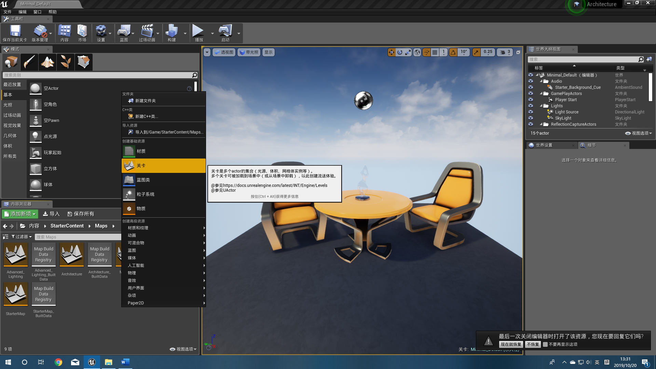Click the Import button in content browser
The width and height of the screenshot is (656, 369).
51,214
